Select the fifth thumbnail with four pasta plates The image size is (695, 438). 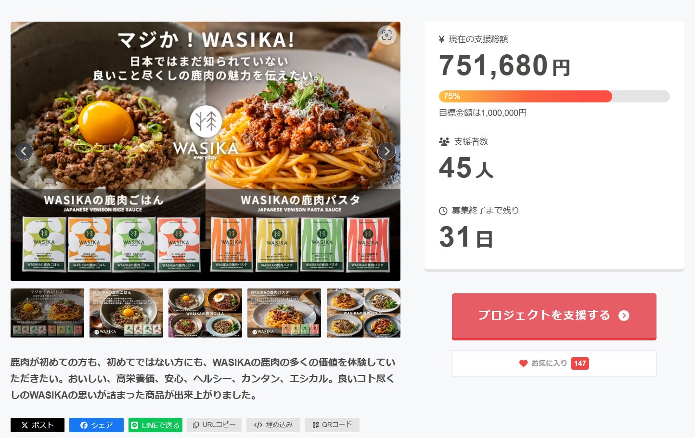[x=363, y=313]
